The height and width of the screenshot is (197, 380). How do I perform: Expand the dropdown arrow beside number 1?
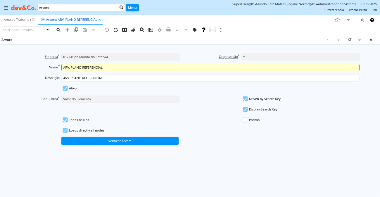348,20
